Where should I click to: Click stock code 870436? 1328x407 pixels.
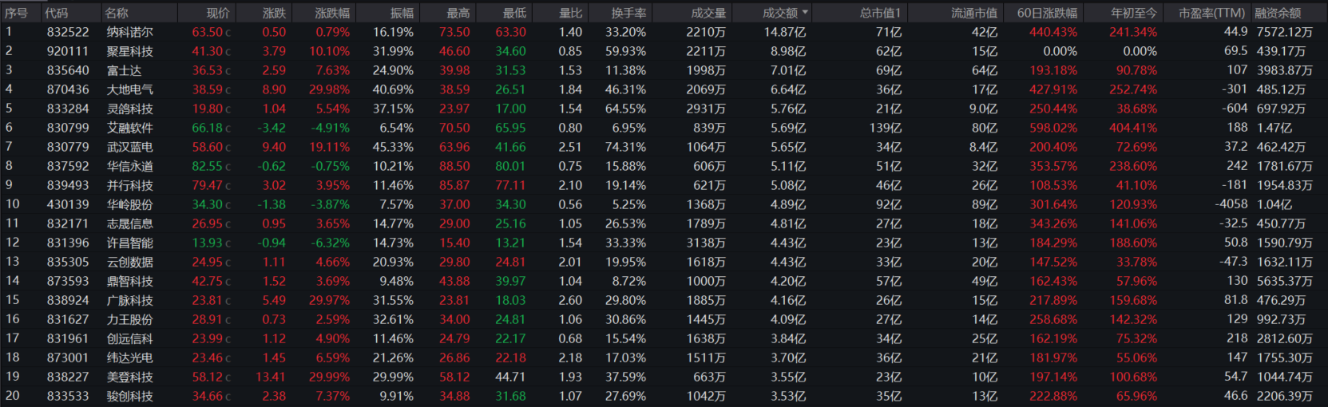pyautogui.click(x=68, y=89)
